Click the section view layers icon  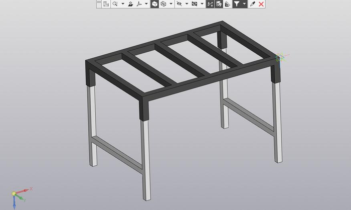228,4
